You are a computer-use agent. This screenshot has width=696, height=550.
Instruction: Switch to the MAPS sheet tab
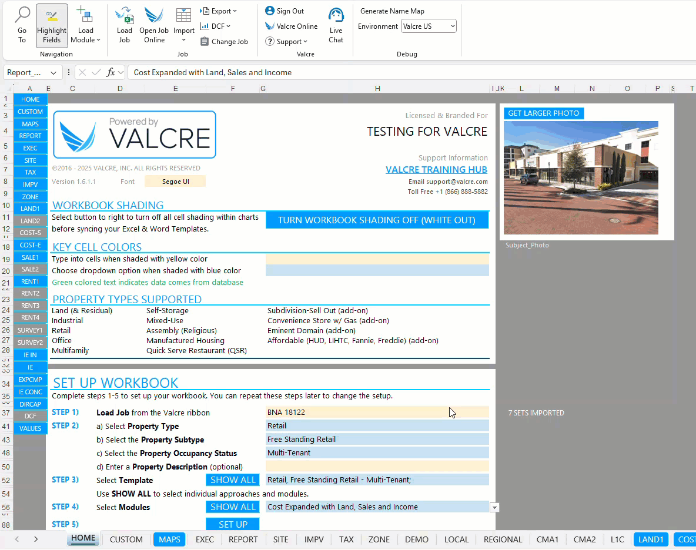pyautogui.click(x=169, y=539)
